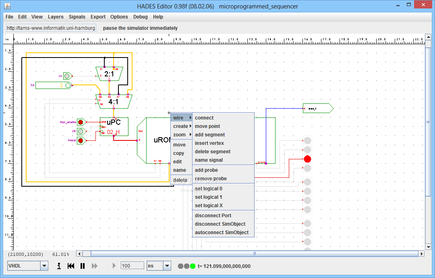This screenshot has width=435, height=278.
Task: Choose add segment option
Action: (223, 135)
